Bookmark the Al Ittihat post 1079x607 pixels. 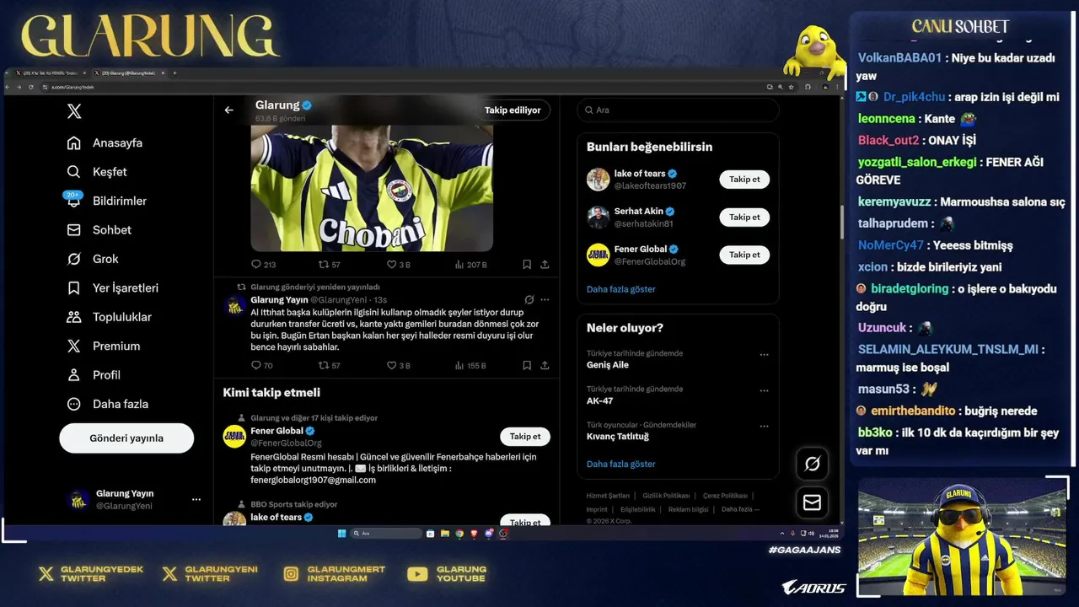coord(527,365)
